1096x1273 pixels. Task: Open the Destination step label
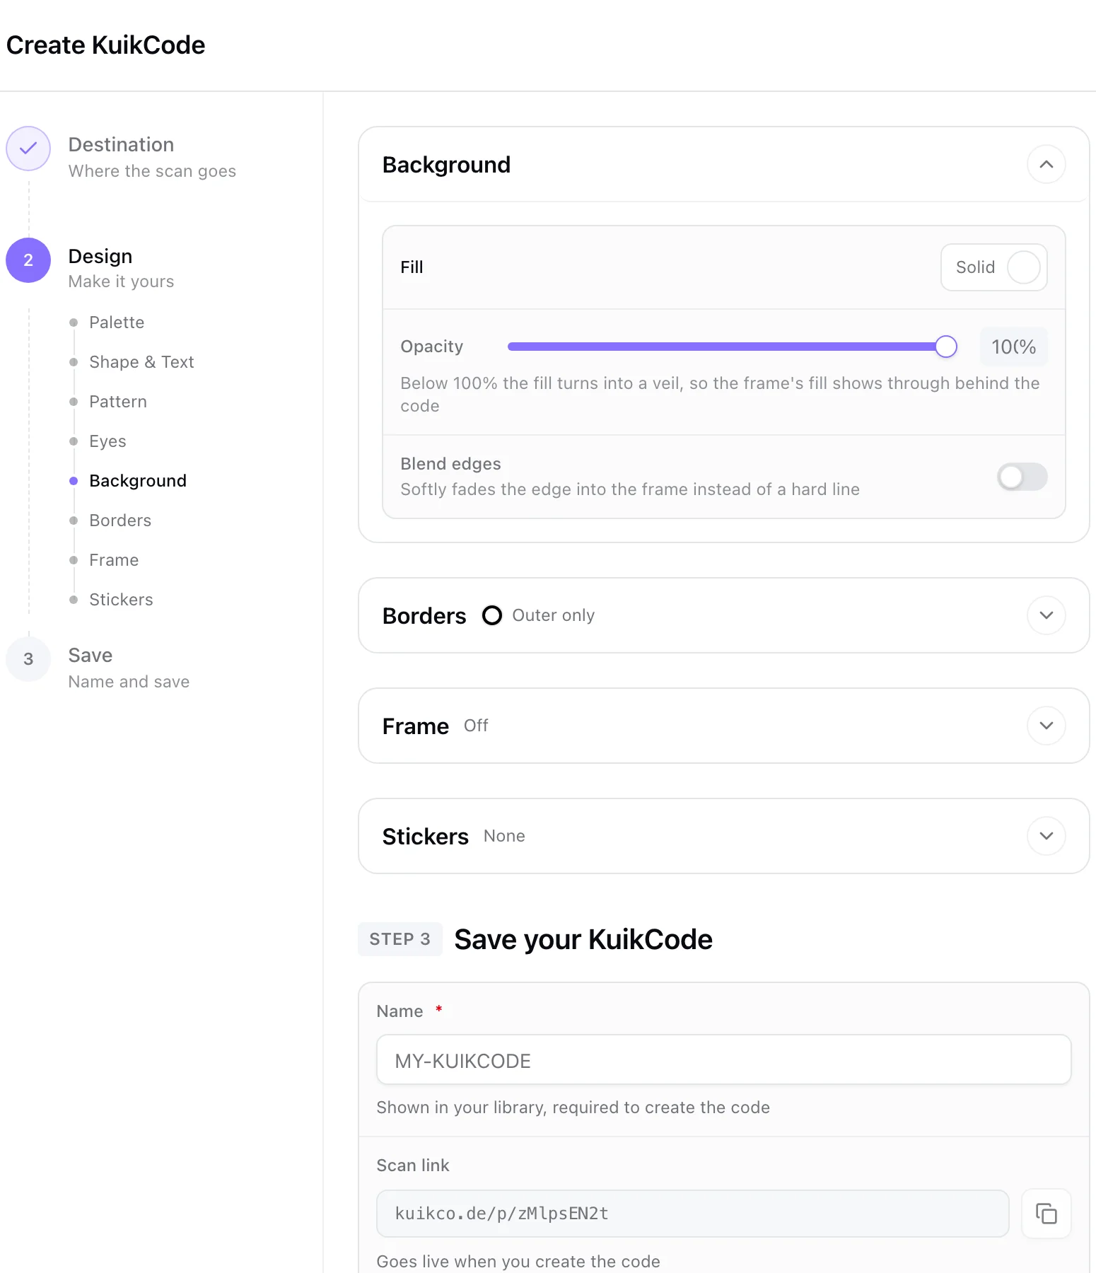(x=121, y=145)
